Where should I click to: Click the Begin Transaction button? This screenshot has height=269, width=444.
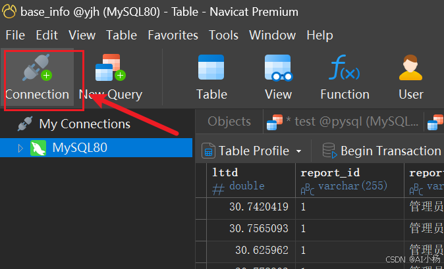381,151
